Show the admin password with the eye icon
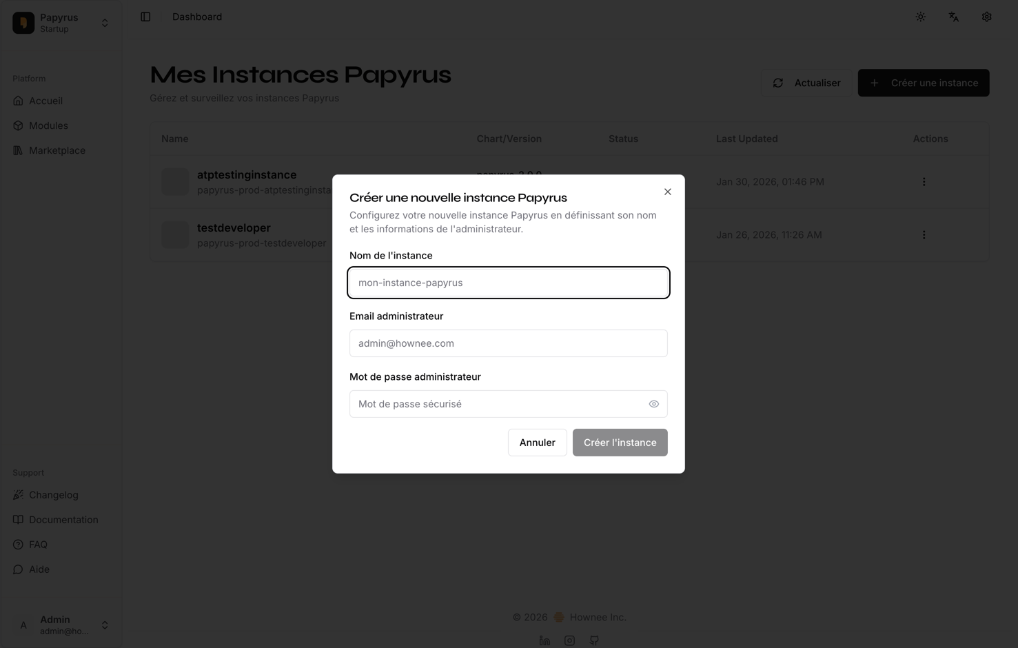The width and height of the screenshot is (1018, 648). 653,403
